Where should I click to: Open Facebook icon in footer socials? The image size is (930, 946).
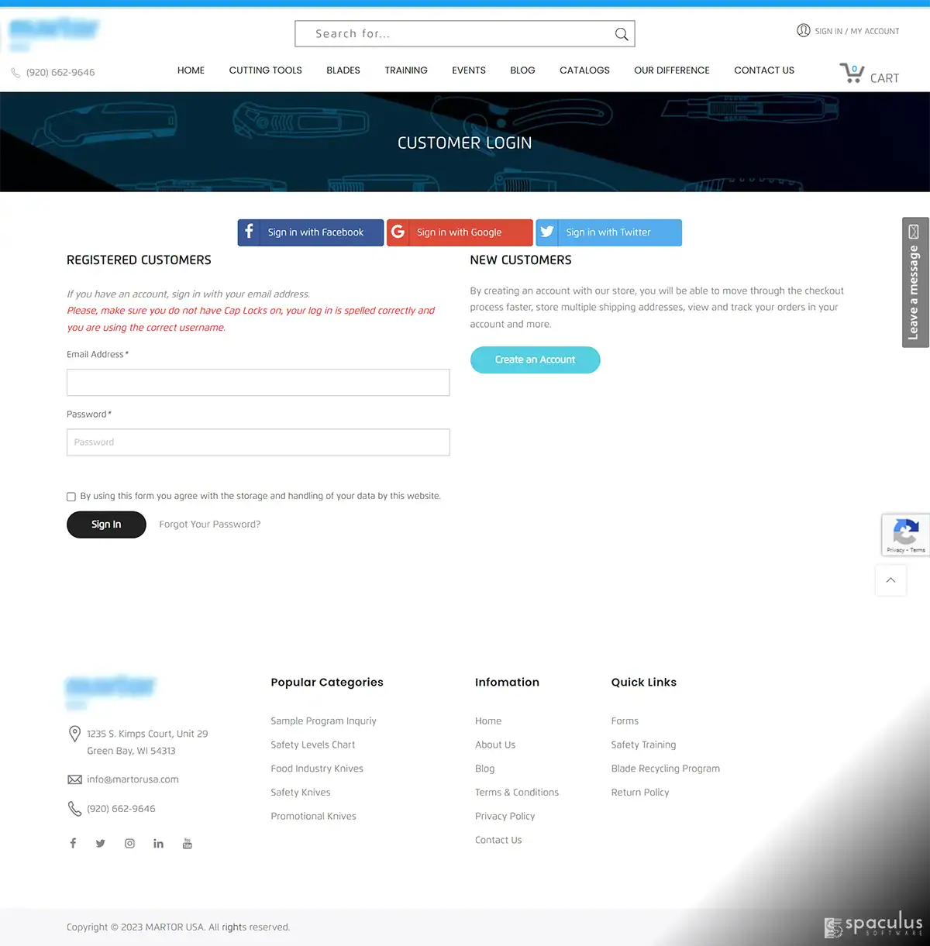pos(73,843)
